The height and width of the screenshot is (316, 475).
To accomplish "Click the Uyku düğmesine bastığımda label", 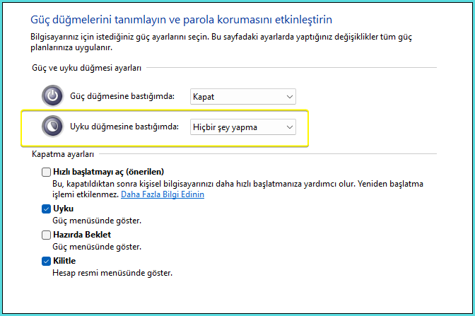I will click(125, 127).
